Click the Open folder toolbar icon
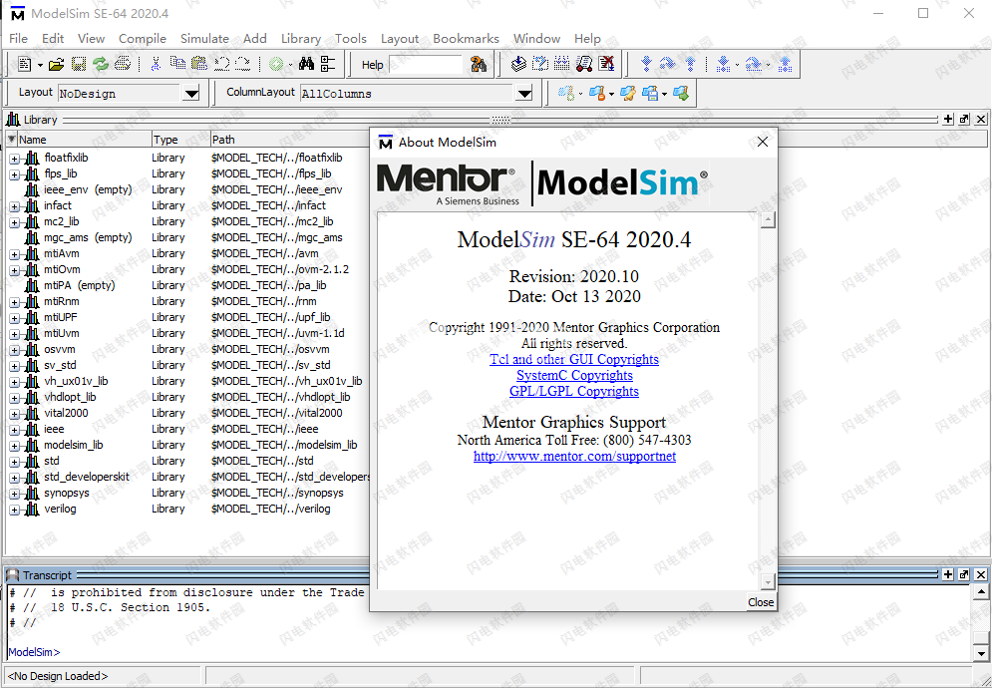 (56, 64)
